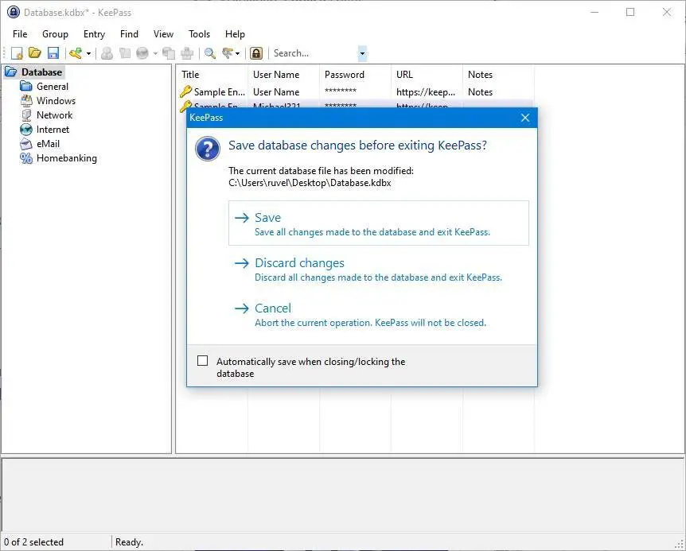The width and height of the screenshot is (686, 551).
Task: Open the Find menu
Action: pyautogui.click(x=129, y=34)
